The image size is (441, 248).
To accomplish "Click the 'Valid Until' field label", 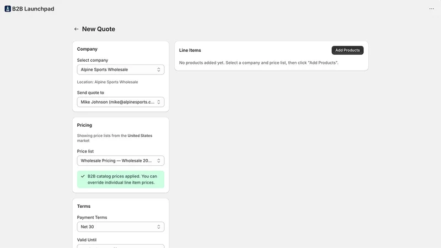I will coord(87,240).
